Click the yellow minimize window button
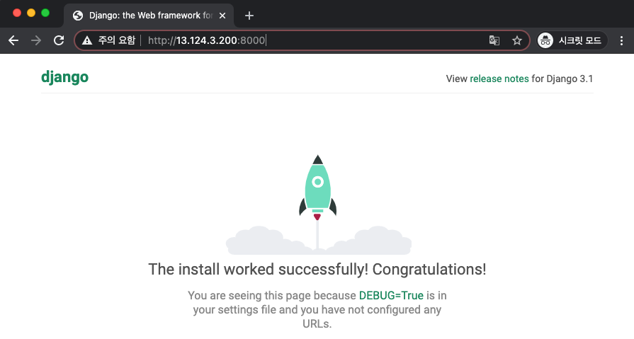634x339 pixels. 31,13
